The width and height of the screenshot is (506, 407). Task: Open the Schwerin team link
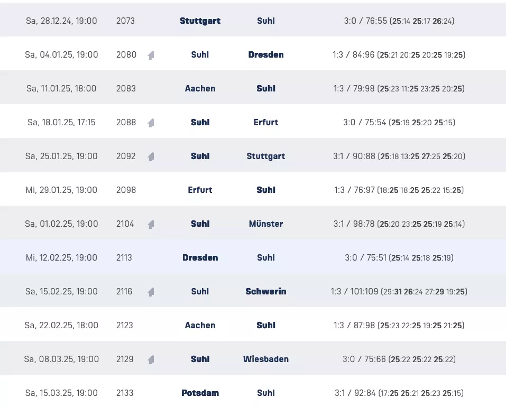[x=265, y=292]
